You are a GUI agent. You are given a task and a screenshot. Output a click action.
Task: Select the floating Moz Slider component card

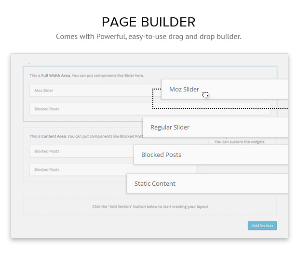(x=225, y=89)
